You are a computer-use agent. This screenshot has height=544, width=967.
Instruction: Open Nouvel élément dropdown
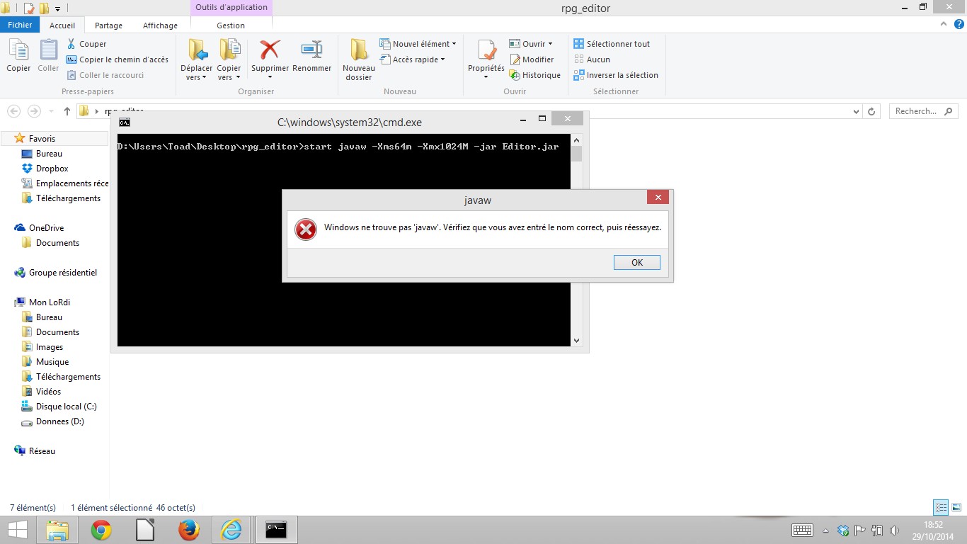[x=418, y=44]
